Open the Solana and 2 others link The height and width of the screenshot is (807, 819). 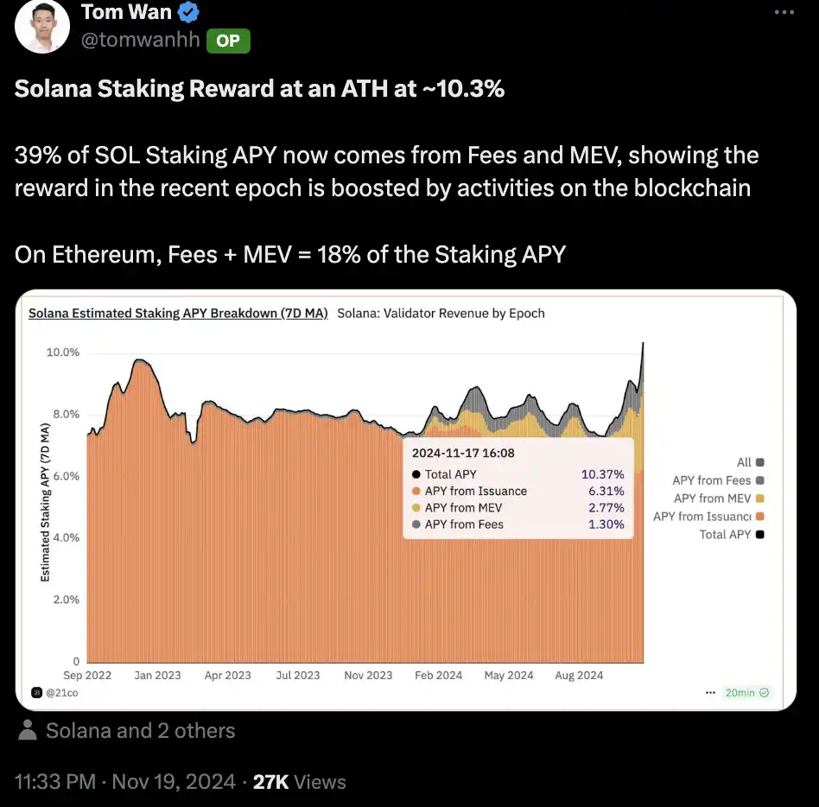coord(141,731)
